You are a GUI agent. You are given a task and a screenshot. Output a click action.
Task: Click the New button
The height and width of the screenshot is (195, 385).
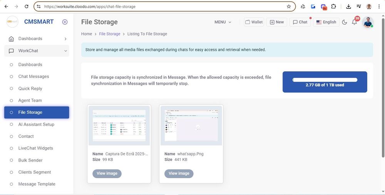pyautogui.click(x=276, y=22)
